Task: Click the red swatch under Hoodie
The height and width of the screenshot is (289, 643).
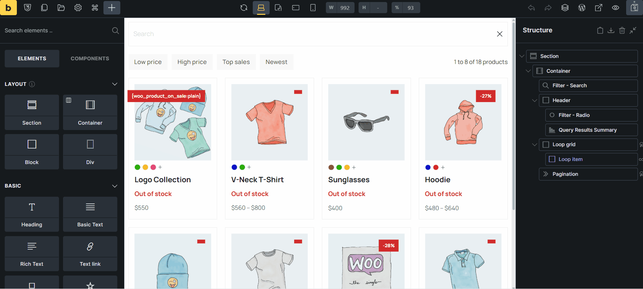Action: [436, 167]
